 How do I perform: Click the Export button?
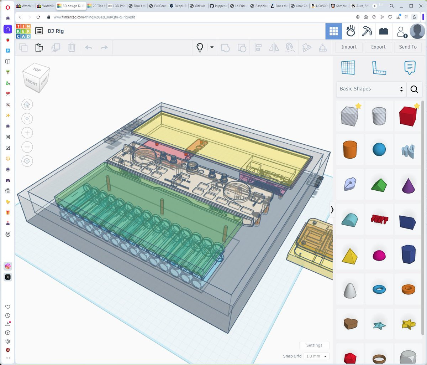(x=378, y=47)
